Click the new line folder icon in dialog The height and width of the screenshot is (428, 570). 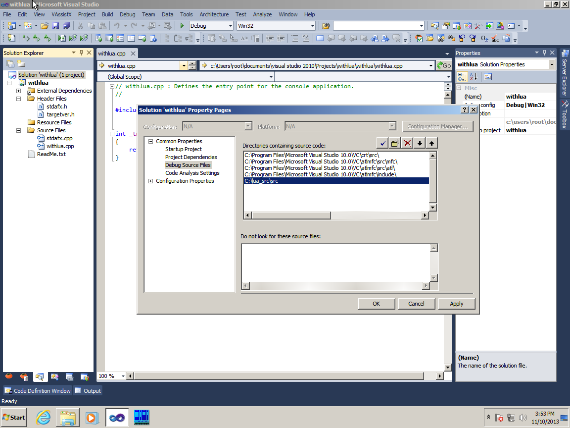pyautogui.click(x=395, y=143)
